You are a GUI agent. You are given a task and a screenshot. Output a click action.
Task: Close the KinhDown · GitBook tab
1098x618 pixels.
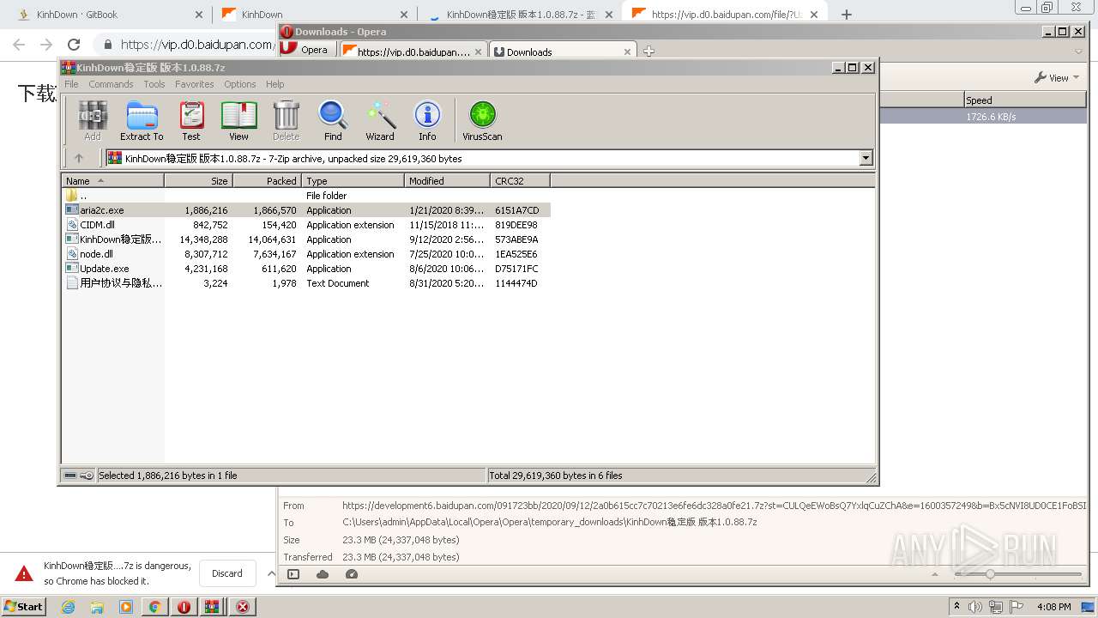pyautogui.click(x=199, y=15)
